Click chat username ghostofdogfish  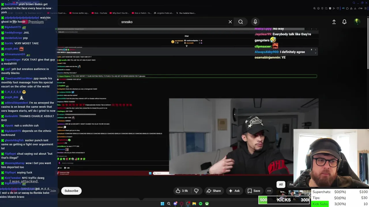pyautogui.click(x=14, y=140)
